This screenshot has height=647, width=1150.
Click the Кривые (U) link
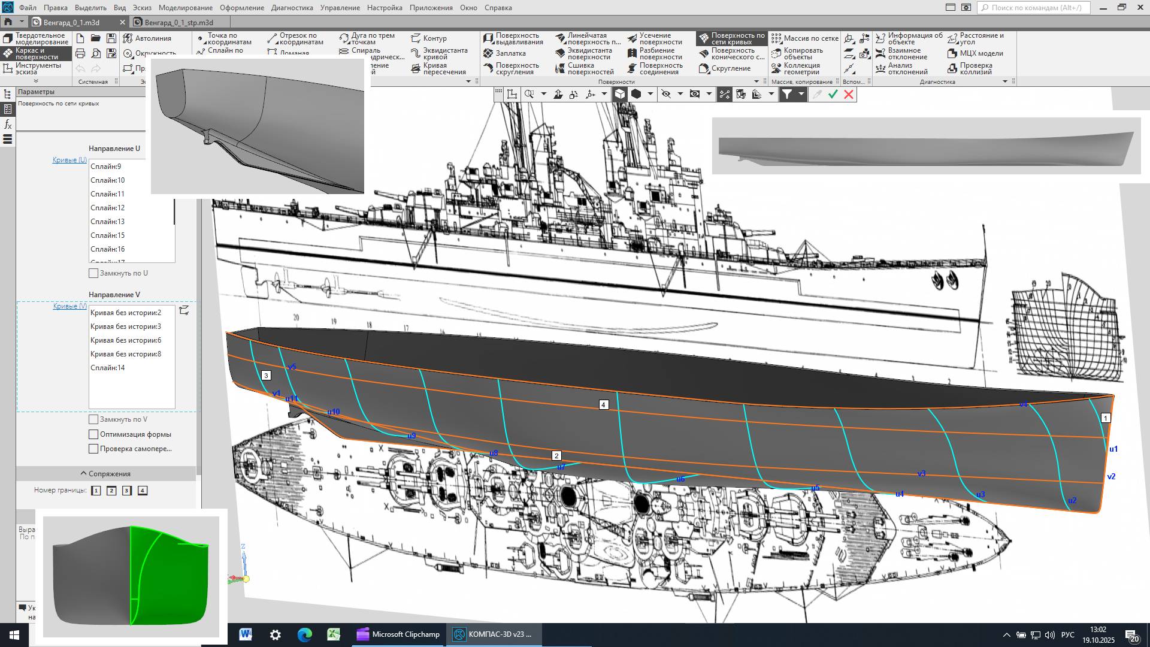tap(69, 160)
